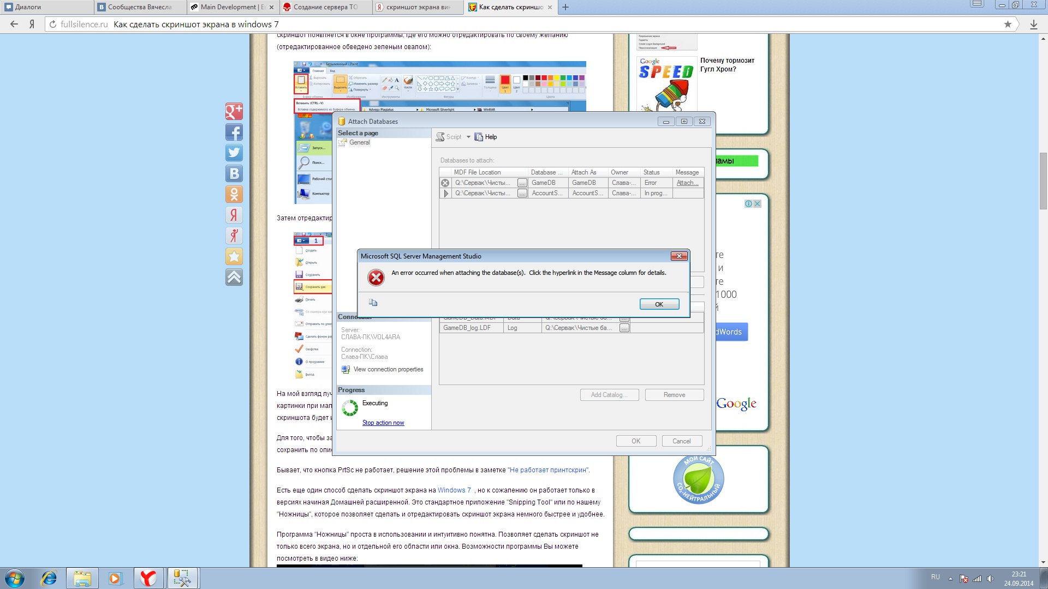Select the AccountS row indicator arrow

(445, 193)
